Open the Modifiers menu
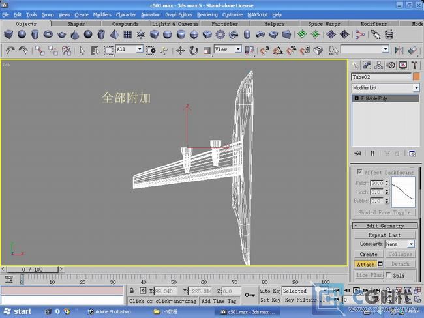 pyautogui.click(x=102, y=14)
